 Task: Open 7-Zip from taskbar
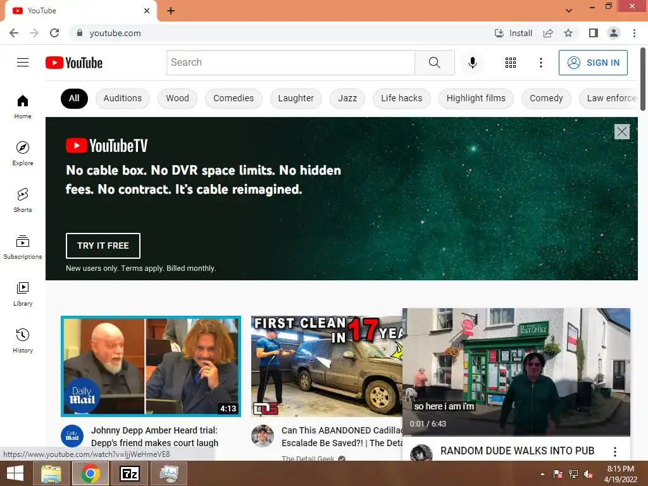(x=129, y=473)
